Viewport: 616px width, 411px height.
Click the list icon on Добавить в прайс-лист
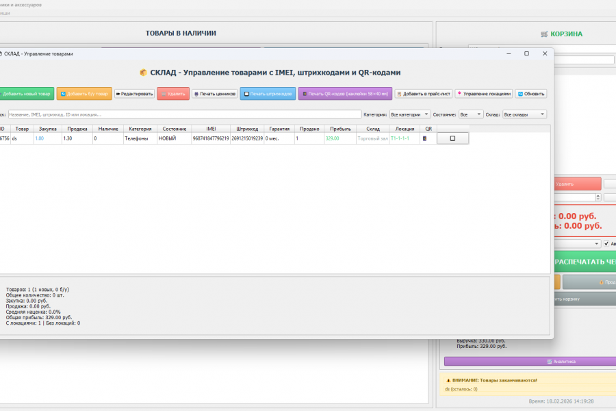399,94
